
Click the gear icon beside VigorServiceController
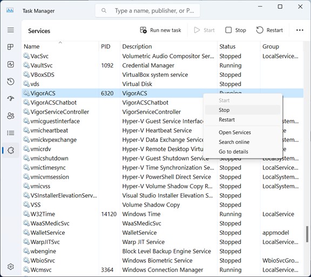(x=26, y=111)
